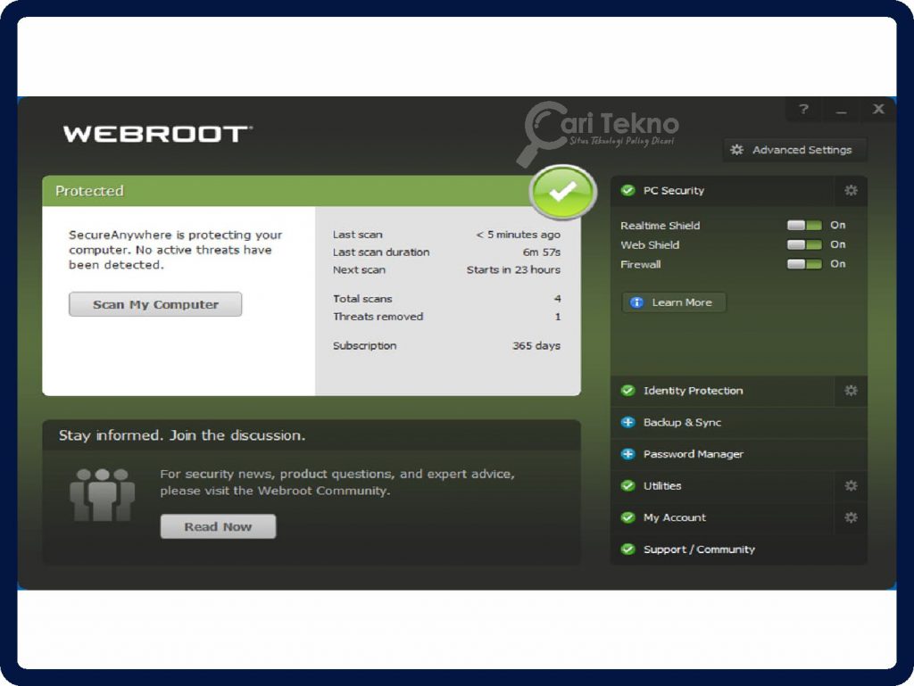Open Identity Protection gear settings
This screenshot has width=914, height=686.
tap(851, 390)
